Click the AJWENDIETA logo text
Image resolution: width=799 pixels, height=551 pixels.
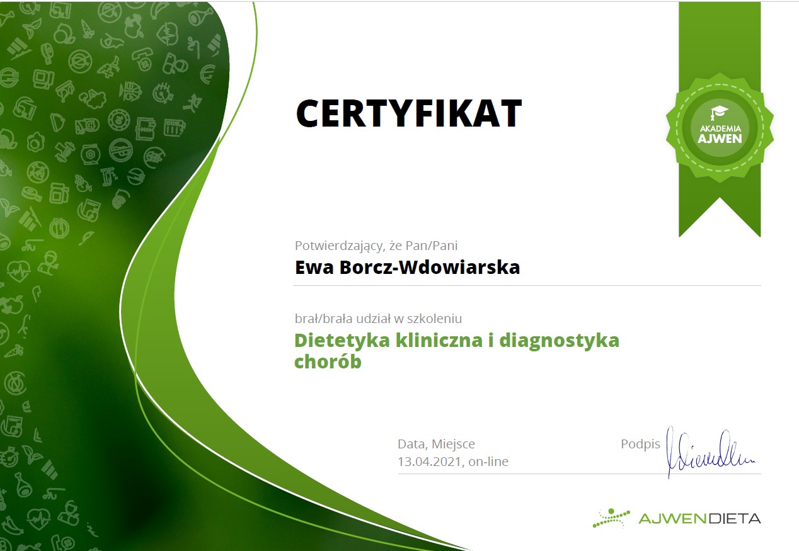699,518
